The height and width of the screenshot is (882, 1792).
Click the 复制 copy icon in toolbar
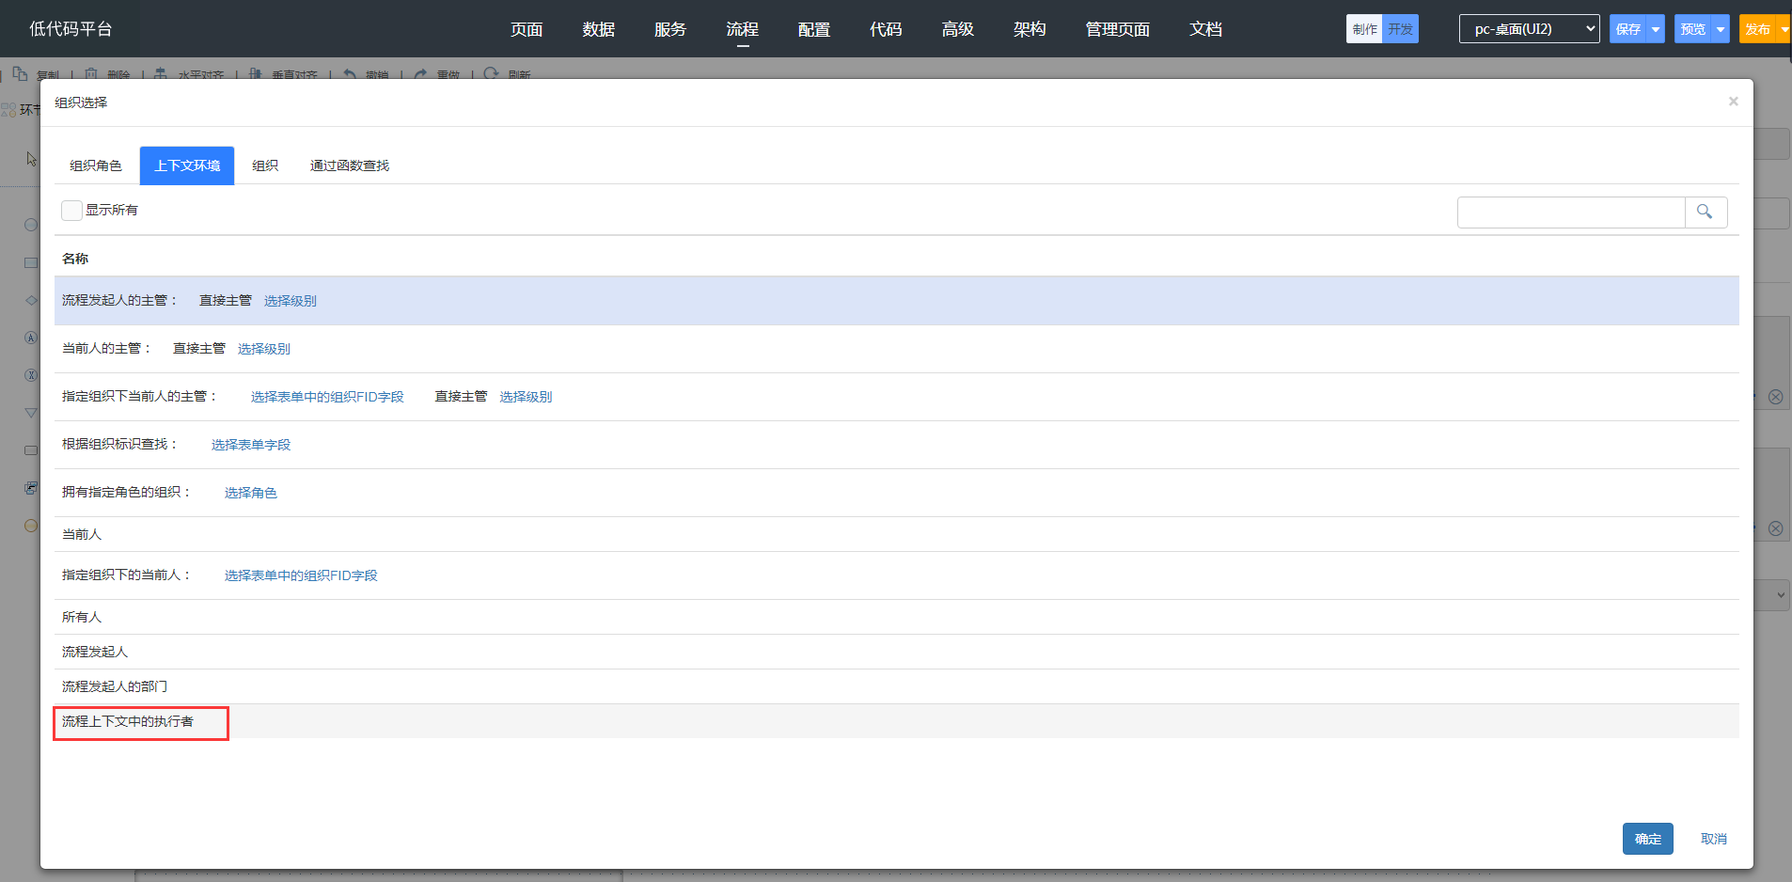20,73
